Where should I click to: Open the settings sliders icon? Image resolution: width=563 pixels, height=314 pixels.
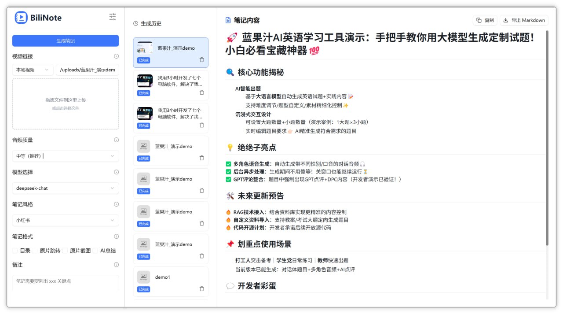[x=113, y=17]
